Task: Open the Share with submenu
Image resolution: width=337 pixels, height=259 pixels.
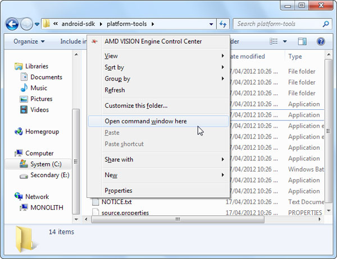Action: [x=158, y=159]
